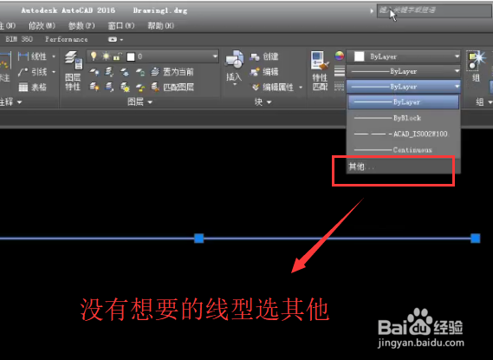The height and width of the screenshot is (360, 493).
Task: Open the layer 0 dropdown list
Action: (215, 56)
